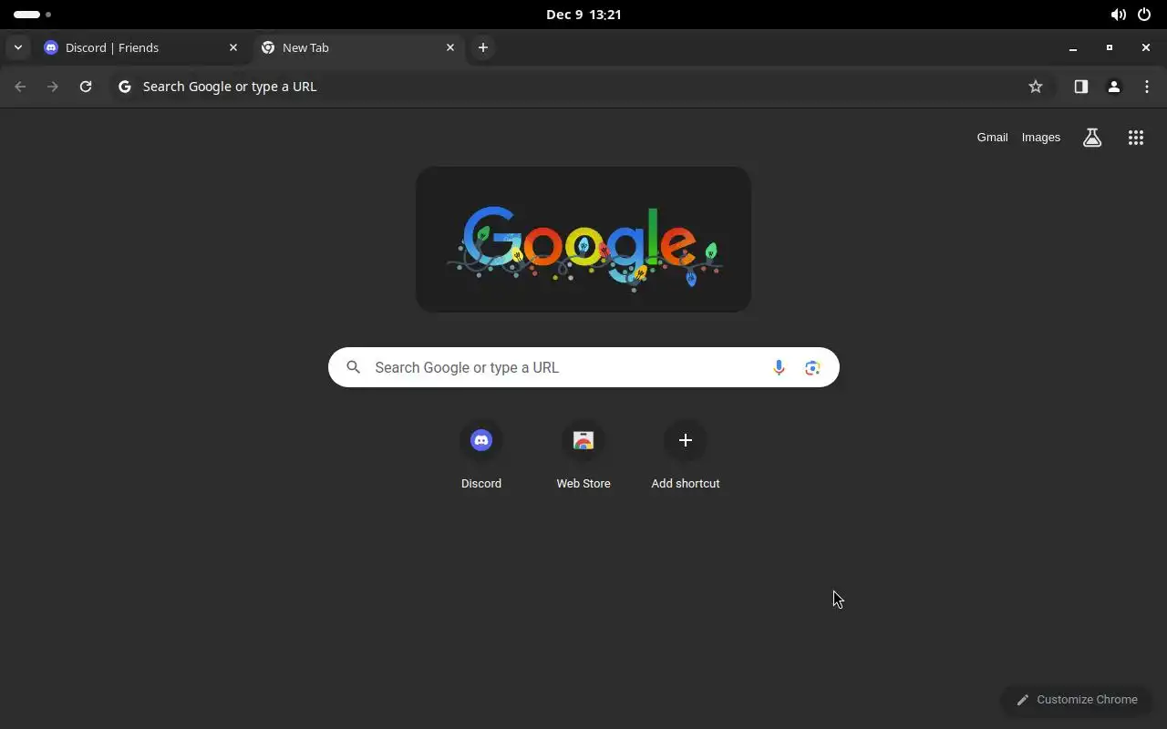Open the Gmail link
The width and height of the screenshot is (1167, 729).
pyautogui.click(x=992, y=138)
